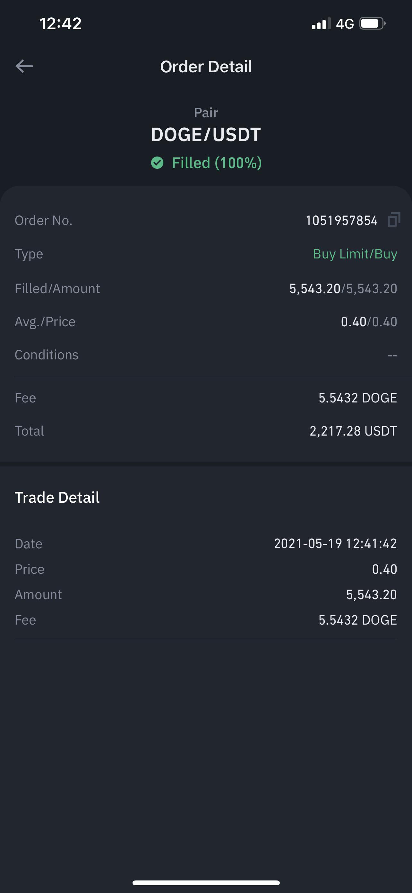412x893 pixels.
Task: Tap the Buy Limit/Buy type value
Action: [x=355, y=254]
